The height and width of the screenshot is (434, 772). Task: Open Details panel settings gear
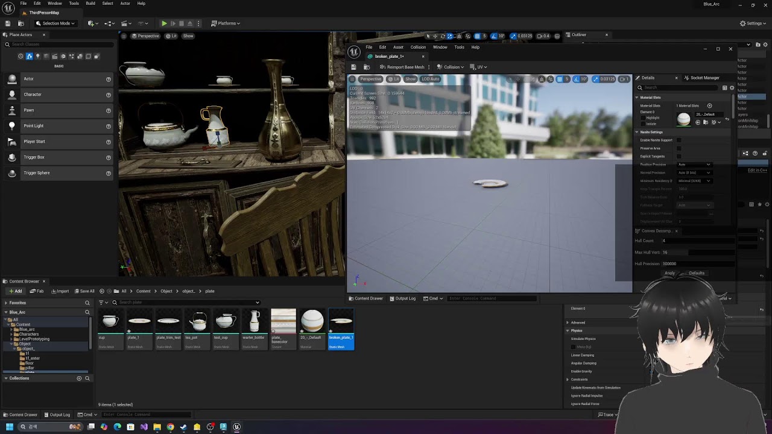click(x=732, y=88)
